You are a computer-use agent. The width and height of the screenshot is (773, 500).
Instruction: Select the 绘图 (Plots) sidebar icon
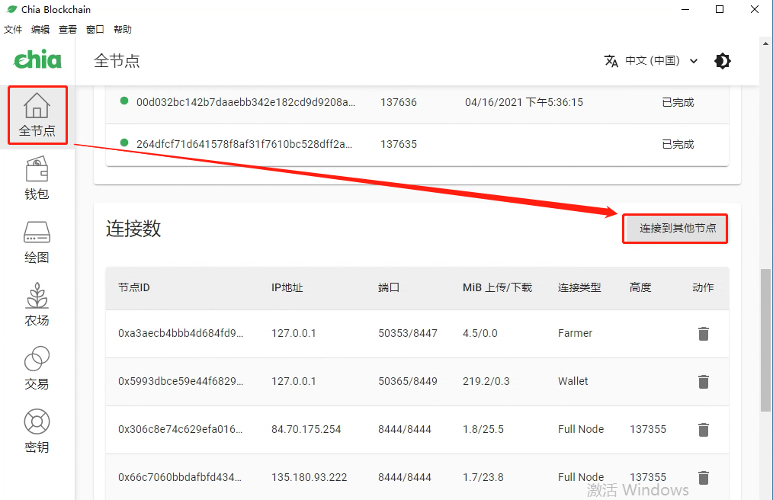[37, 241]
